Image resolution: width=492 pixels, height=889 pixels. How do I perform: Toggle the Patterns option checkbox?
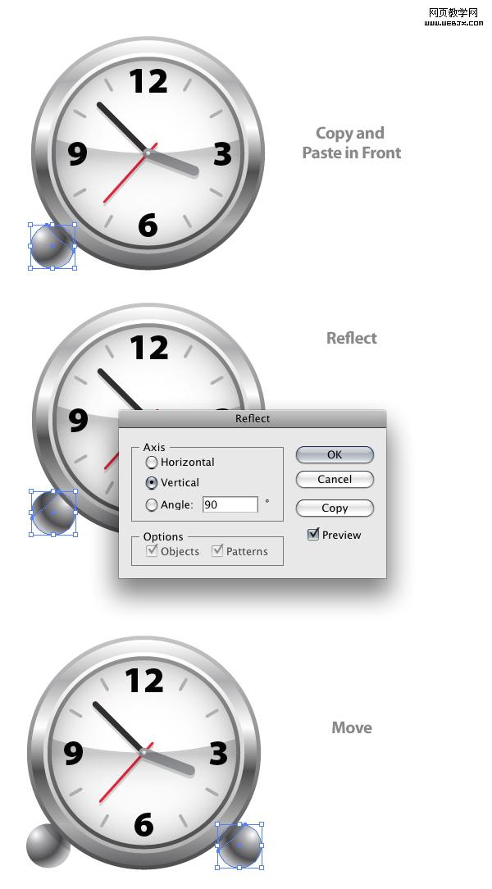point(217,550)
